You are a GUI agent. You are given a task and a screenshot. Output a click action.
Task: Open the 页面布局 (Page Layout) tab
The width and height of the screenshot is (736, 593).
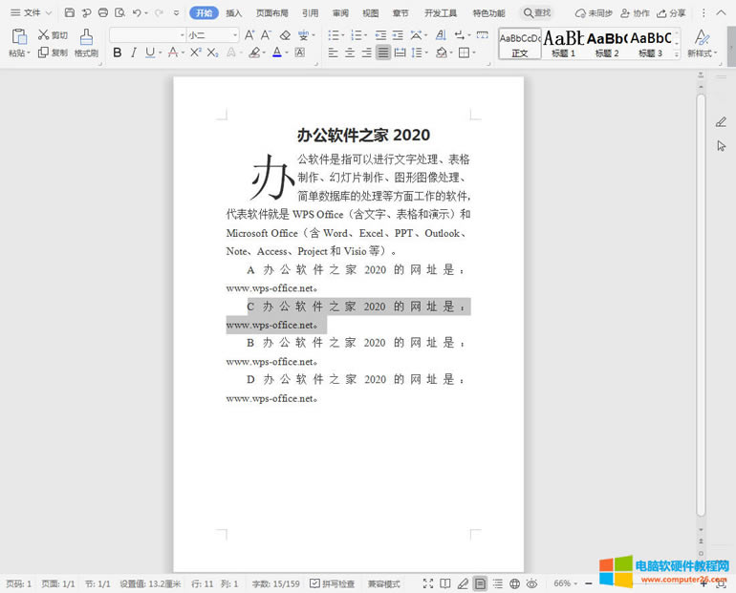pos(271,13)
